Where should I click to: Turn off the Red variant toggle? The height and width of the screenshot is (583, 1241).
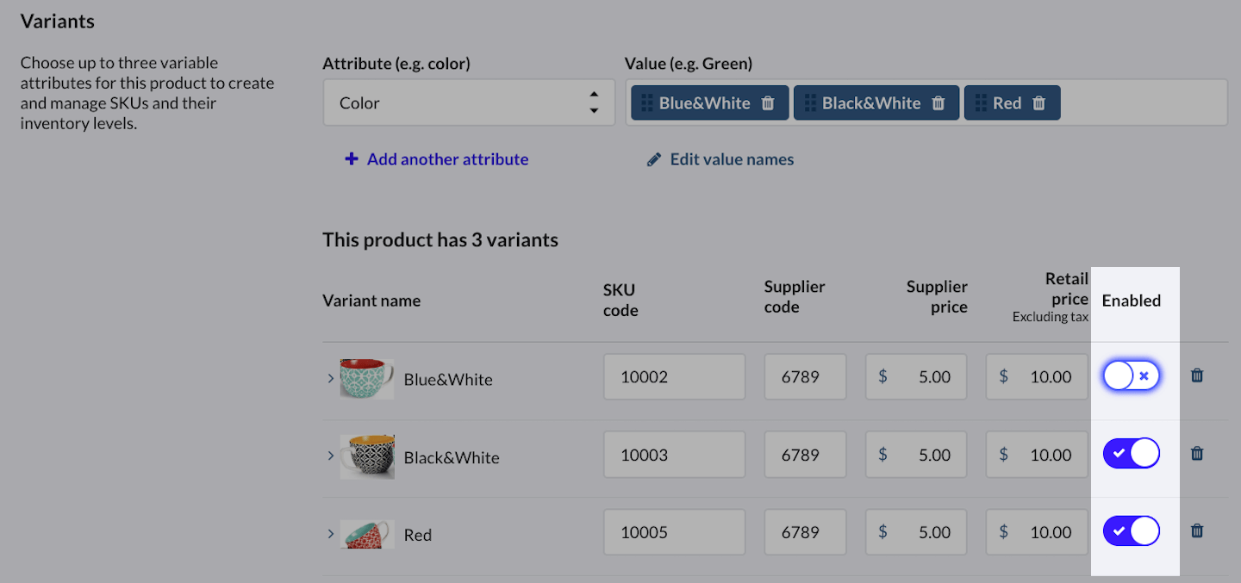click(1131, 531)
